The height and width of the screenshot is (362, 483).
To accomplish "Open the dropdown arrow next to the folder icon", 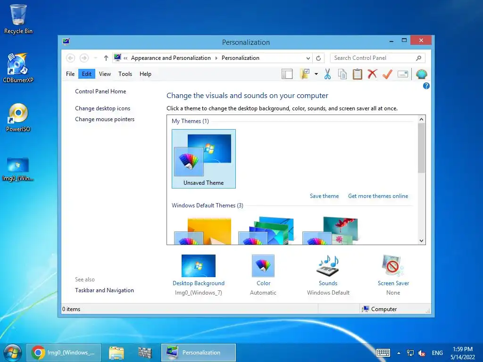I will pyautogui.click(x=316, y=74).
